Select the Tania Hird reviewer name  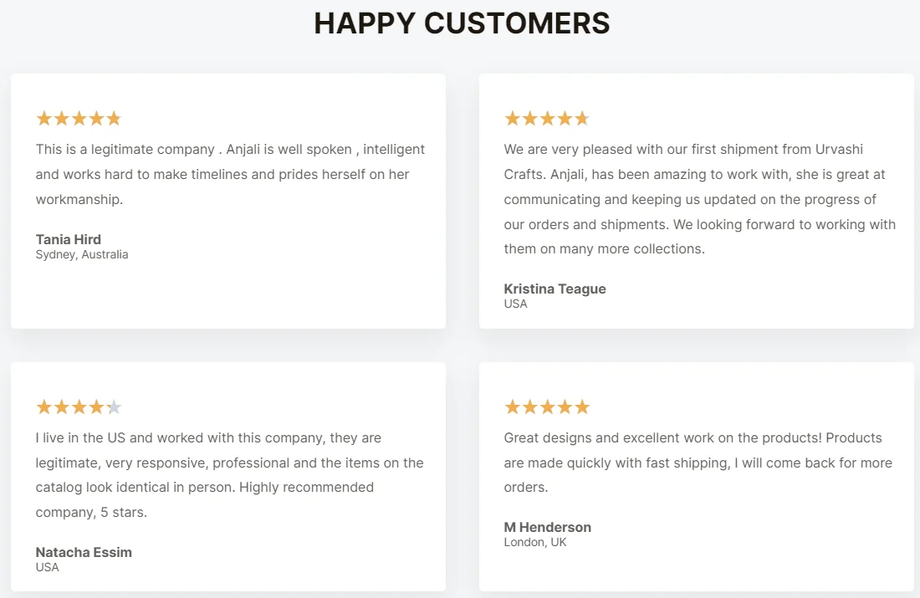click(69, 239)
